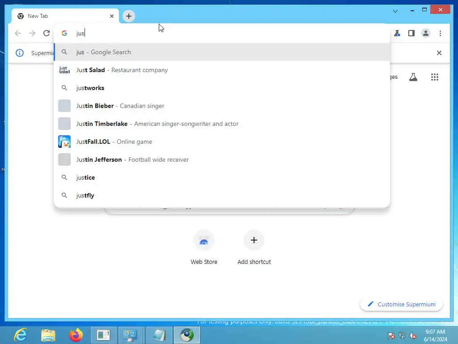This screenshot has height=344, width=458.
Task: Click the muted volume tray icon
Action: tap(413, 335)
